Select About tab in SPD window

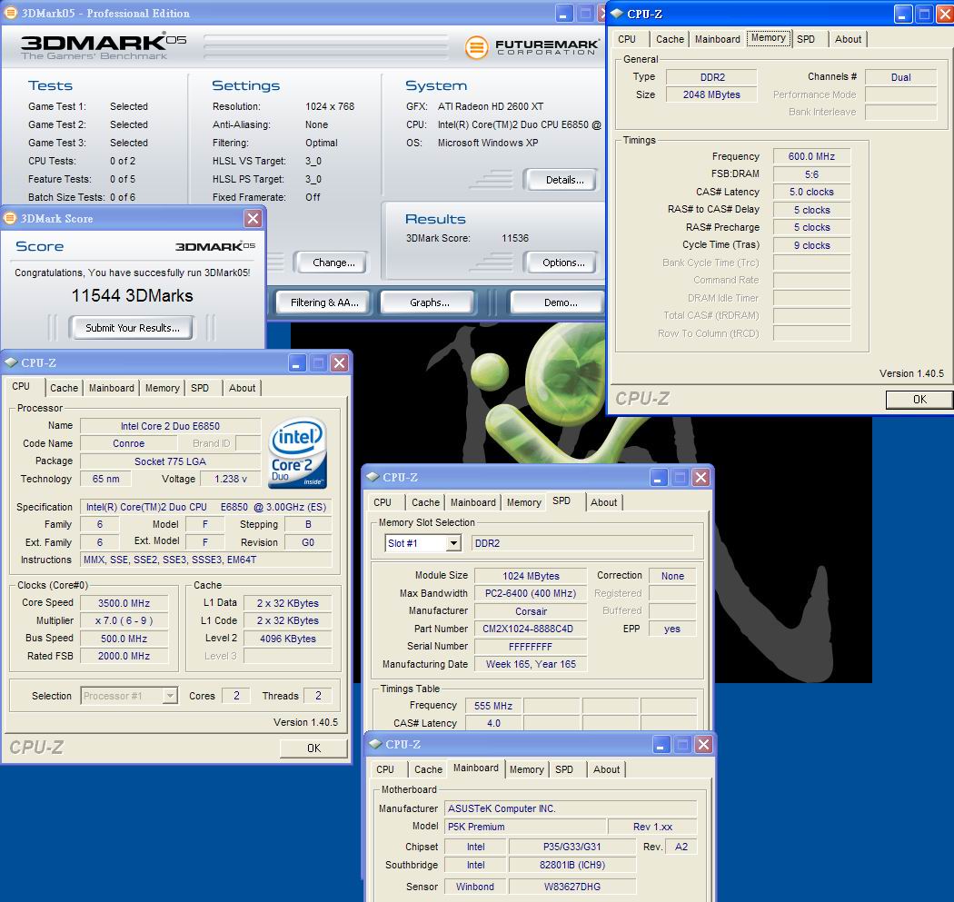(x=603, y=502)
